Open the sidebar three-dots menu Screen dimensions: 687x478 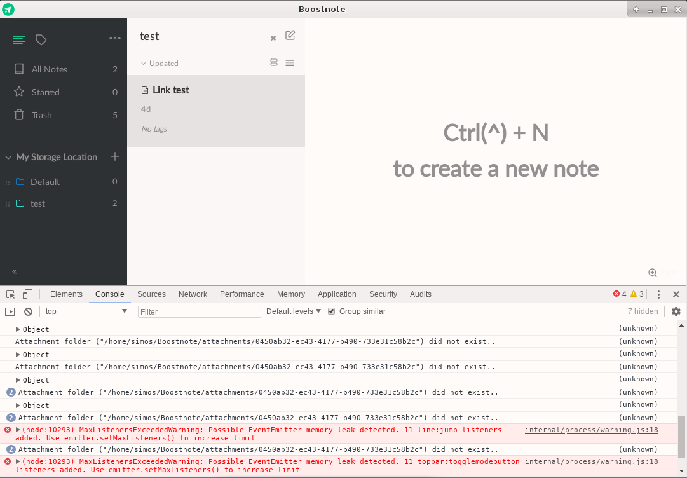pyautogui.click(x=115, y=38)
